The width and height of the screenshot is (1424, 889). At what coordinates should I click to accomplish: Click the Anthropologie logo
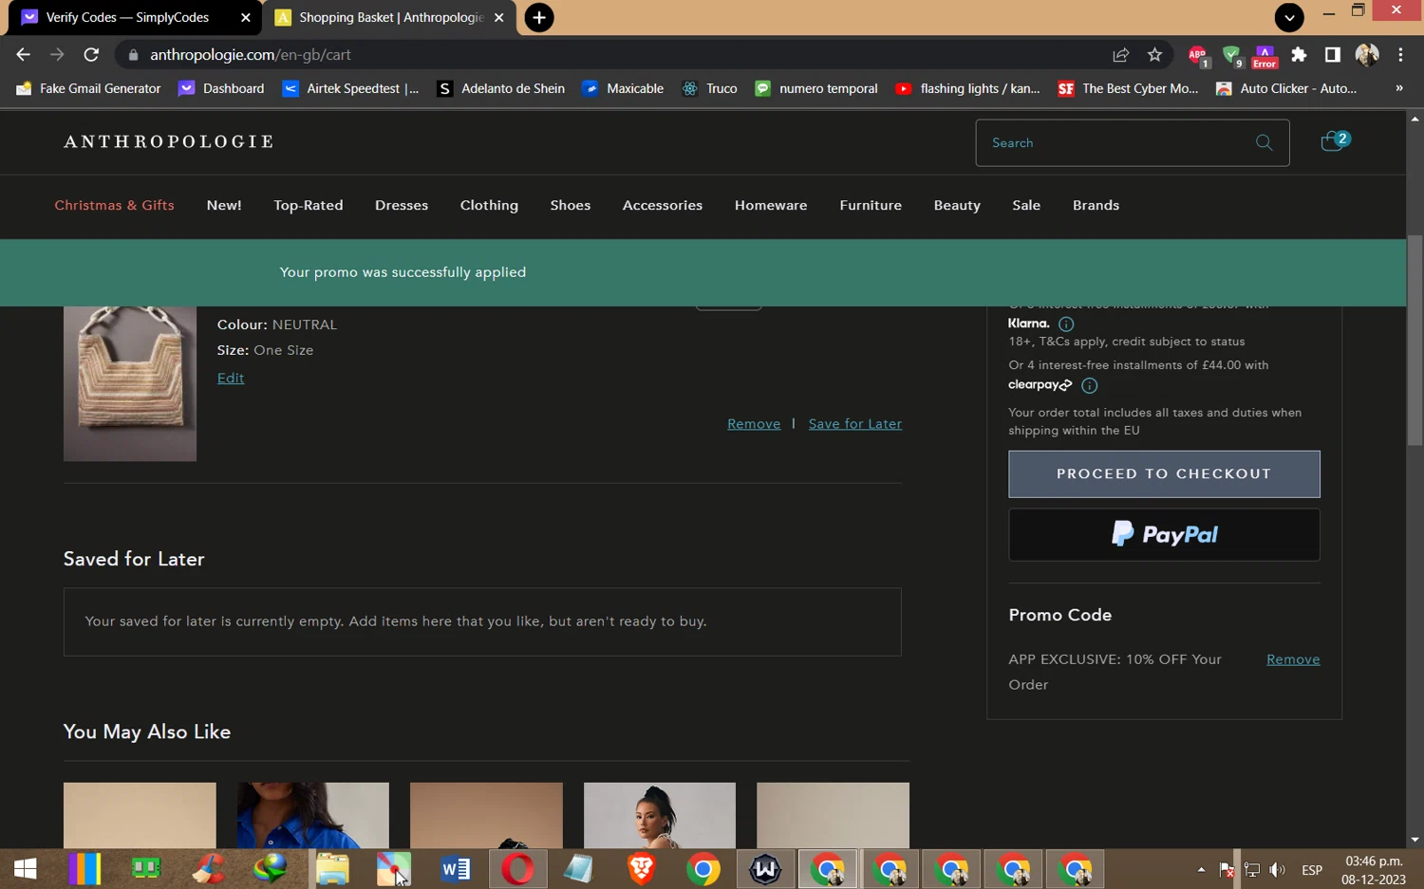tap(169, 142)
